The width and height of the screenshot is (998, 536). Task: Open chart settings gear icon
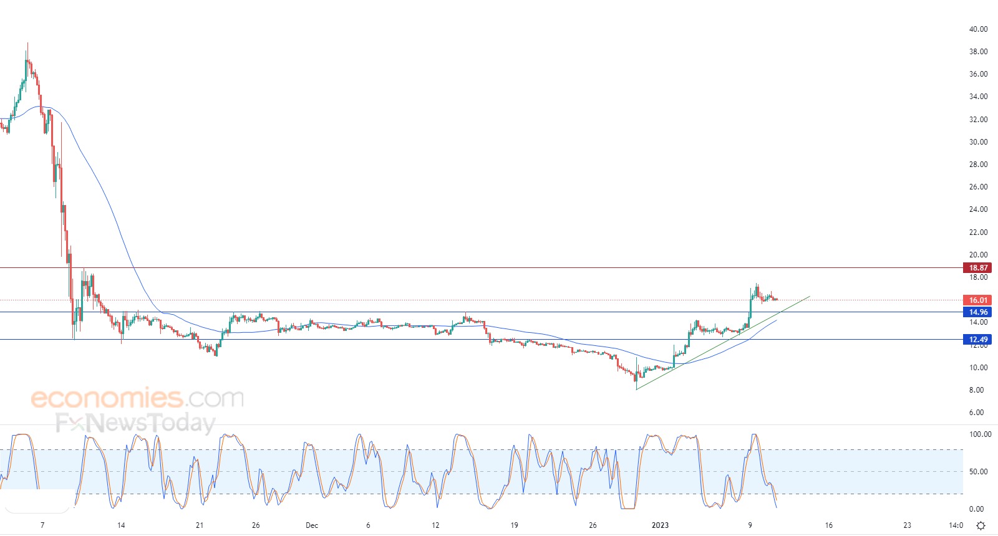tap(981, 525)
